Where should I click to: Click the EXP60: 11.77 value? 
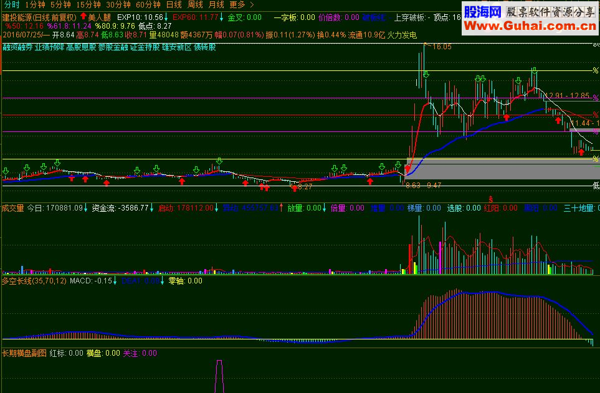(195, 17)
